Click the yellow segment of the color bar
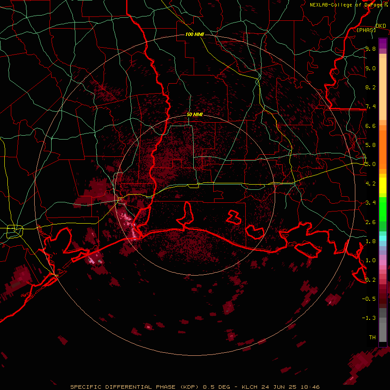390x390 pixels. (383, 185)
